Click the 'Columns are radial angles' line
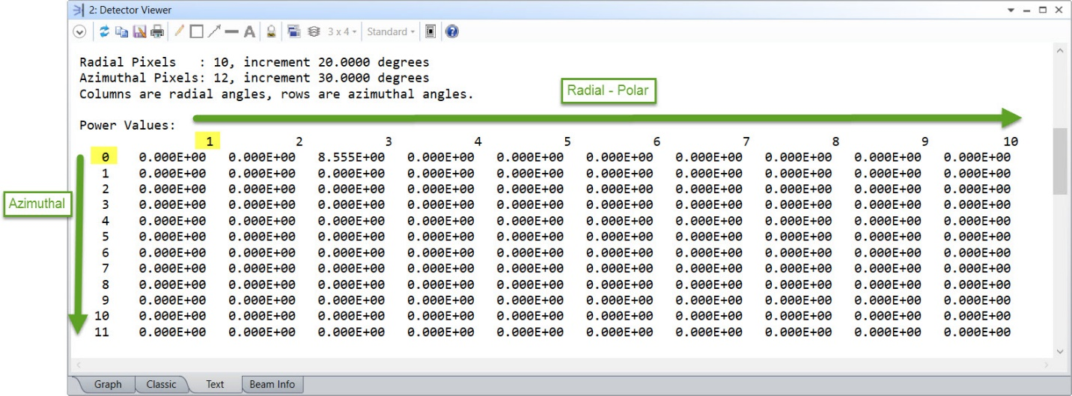The width and height of the screenshot is (1072, 396). pyautogui.click(x=275, y=95)
